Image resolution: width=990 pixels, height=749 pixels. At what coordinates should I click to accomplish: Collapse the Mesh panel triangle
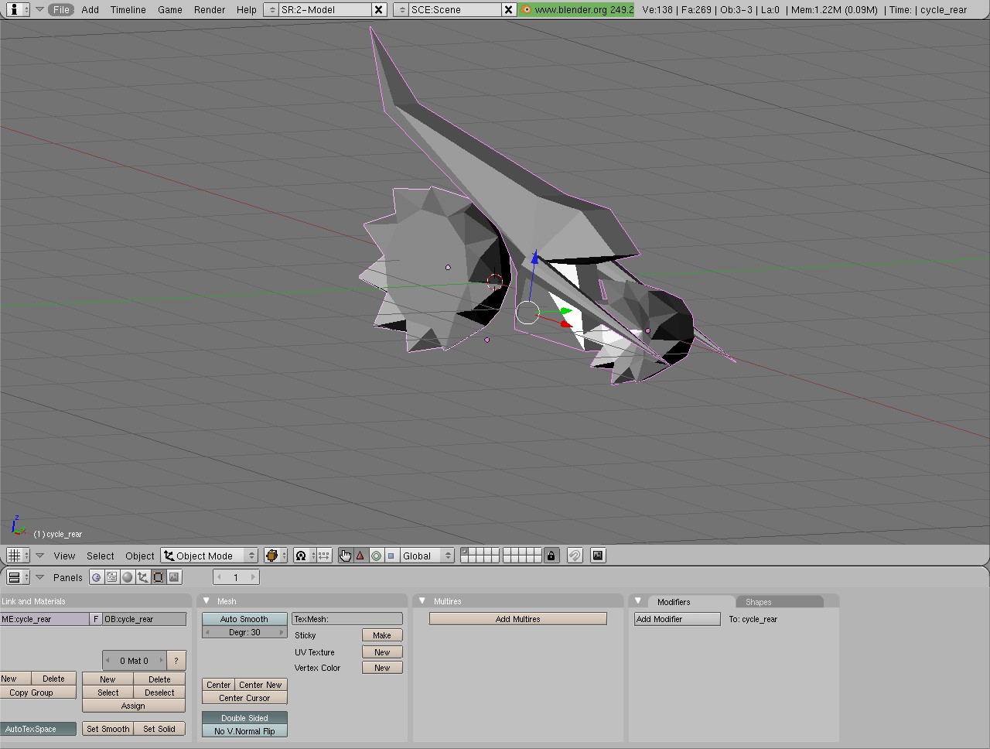pos(207,601)
